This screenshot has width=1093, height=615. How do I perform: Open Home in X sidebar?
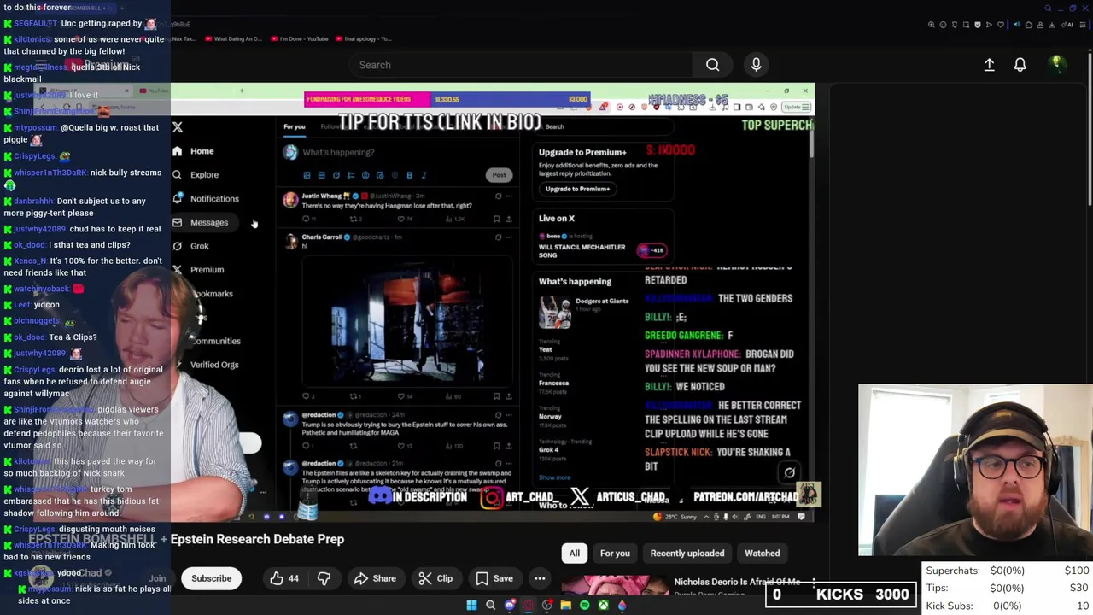[193, 151]
